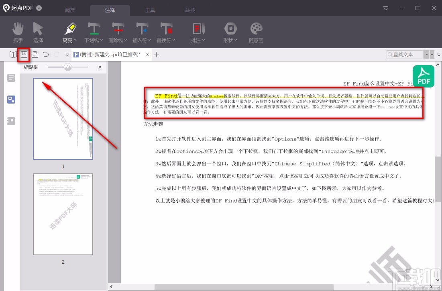This screenshot has height=291, width=442.
Task: Switch to the 转换 tab
Action: [x=190, y=10]
